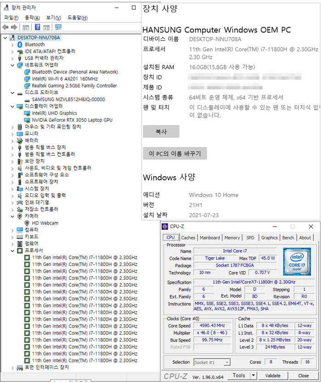Switch to the Memory tab in CPU-Z

[232, 237]
